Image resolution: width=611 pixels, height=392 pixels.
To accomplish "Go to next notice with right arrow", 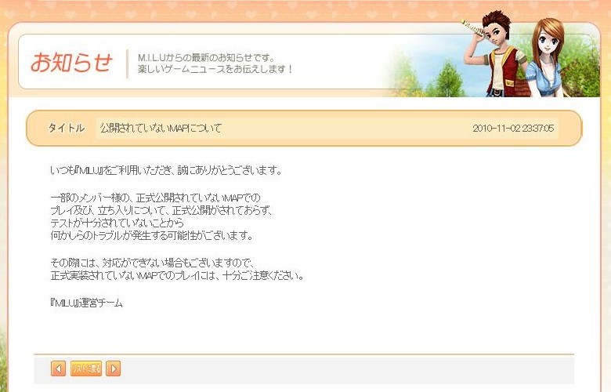I will [x=114, y=368].
